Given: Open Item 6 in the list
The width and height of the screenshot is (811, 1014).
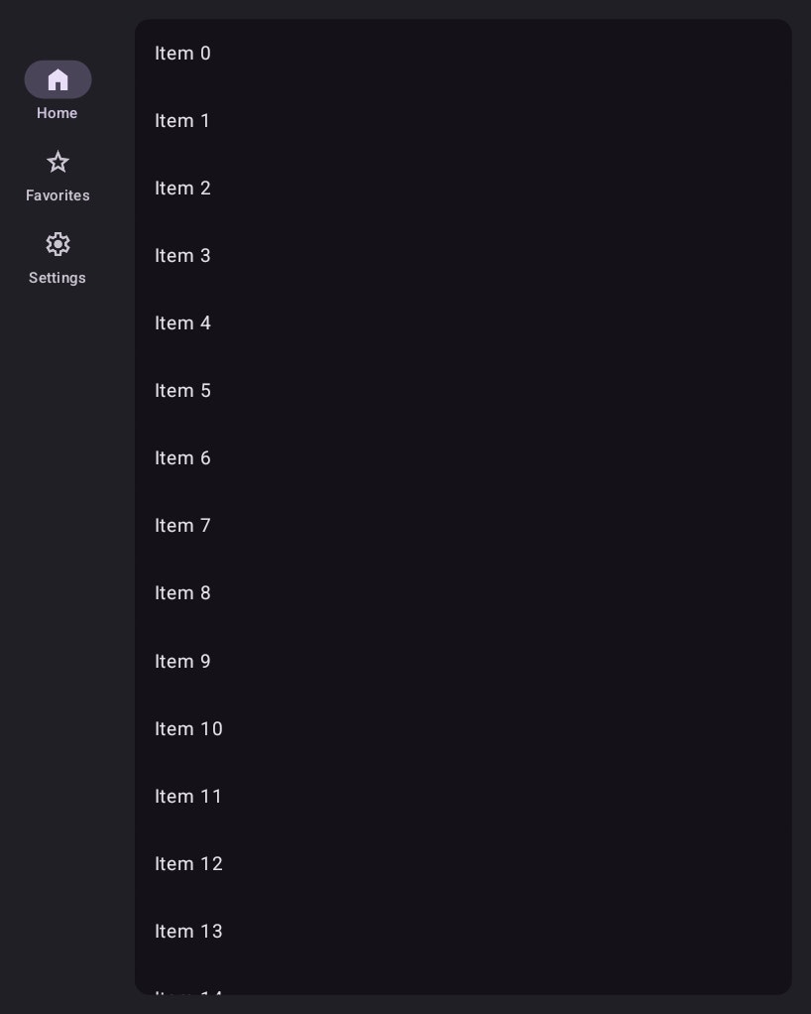Looking at the screenshot, I should (x=182, y=458).
